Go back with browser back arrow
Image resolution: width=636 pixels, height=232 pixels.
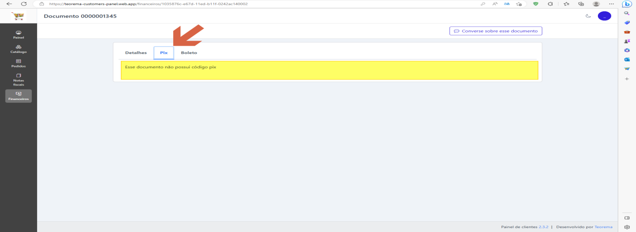pyautogui.click(x=9, y=4)
